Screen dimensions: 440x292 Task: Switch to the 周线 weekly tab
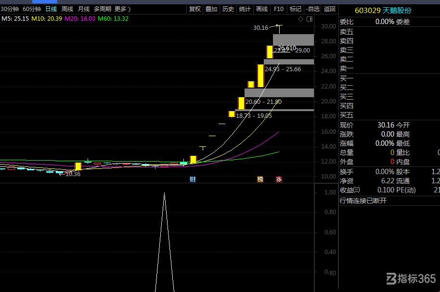coord(67,9)
